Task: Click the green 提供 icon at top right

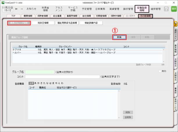Action: click(174, 9)
